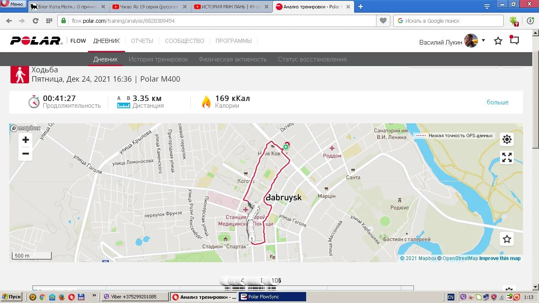Open the Статус восстановления sub-tab
This screenshot has height=303, width=539.
click(312, 59)
